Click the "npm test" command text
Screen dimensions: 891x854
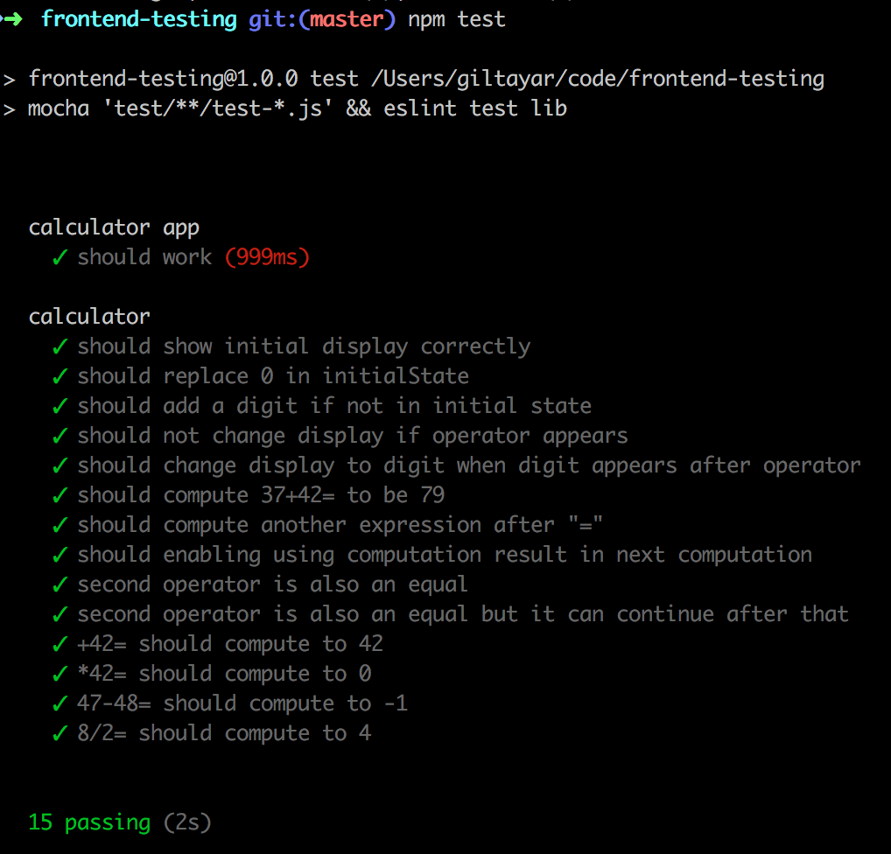tap(457, 19)
